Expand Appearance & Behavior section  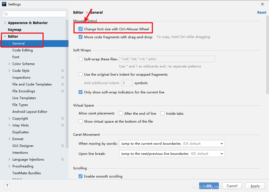(5, 23)
